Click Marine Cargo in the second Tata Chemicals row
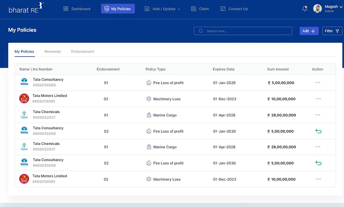Image resolution: width=344 pixels, height=207 pixels. (x=165, y=147)
